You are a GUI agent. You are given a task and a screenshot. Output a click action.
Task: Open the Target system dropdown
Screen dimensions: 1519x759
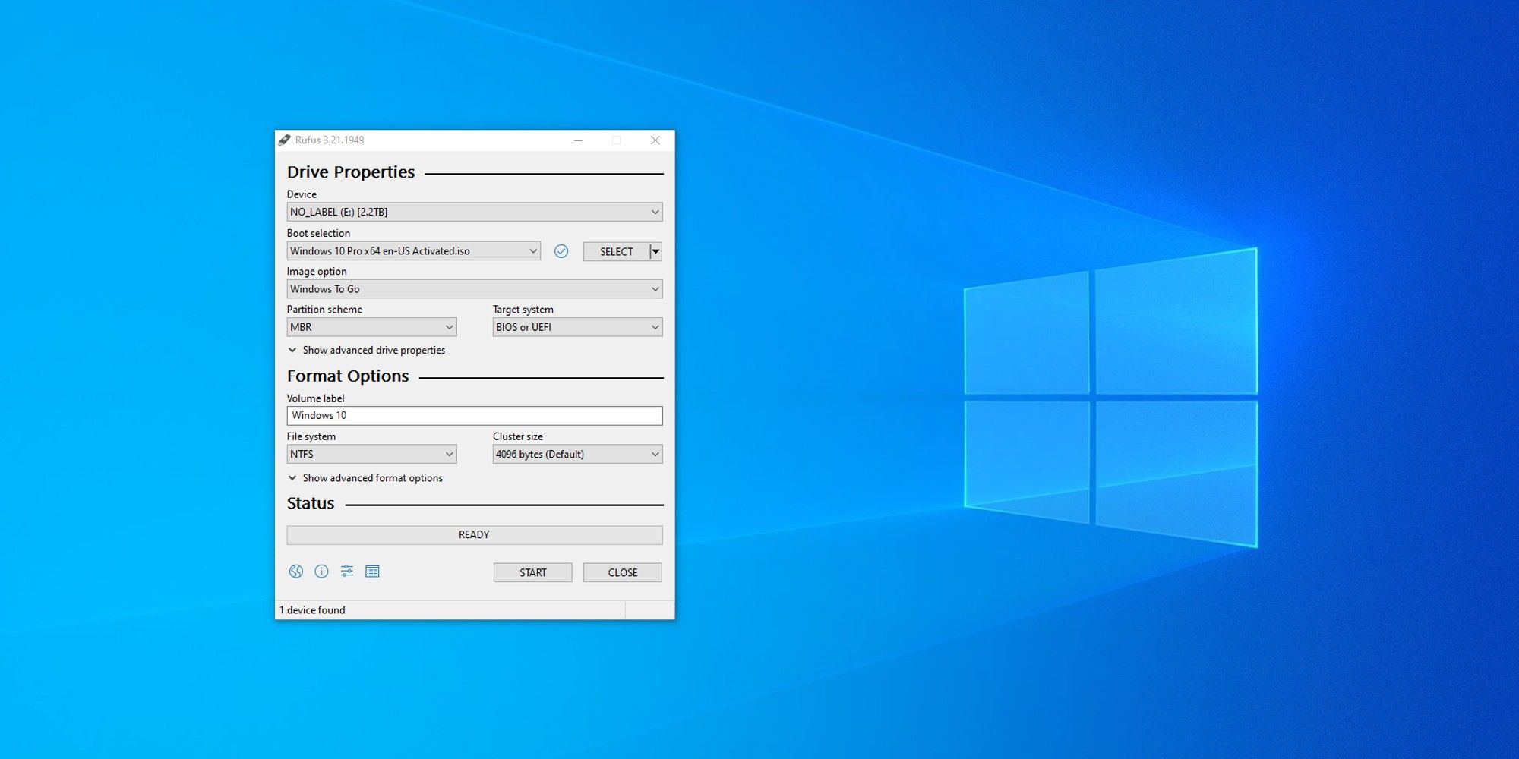point(577,327)
